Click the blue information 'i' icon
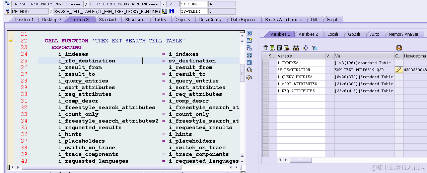Image resolution: width=427 pixels, height=173 pixels. point(171,11)
